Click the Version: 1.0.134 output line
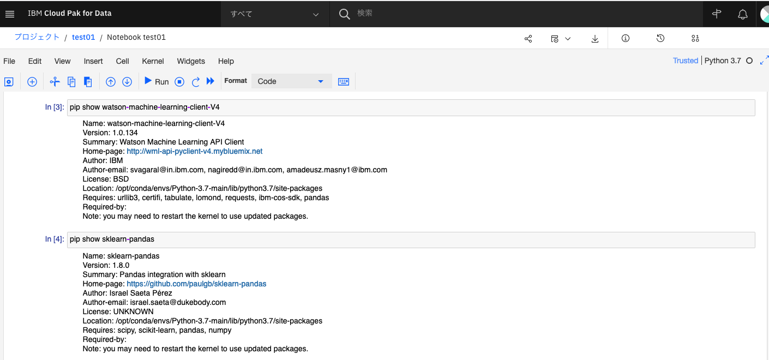This screenshot has height=360, width=769. (x=110, y=133)
